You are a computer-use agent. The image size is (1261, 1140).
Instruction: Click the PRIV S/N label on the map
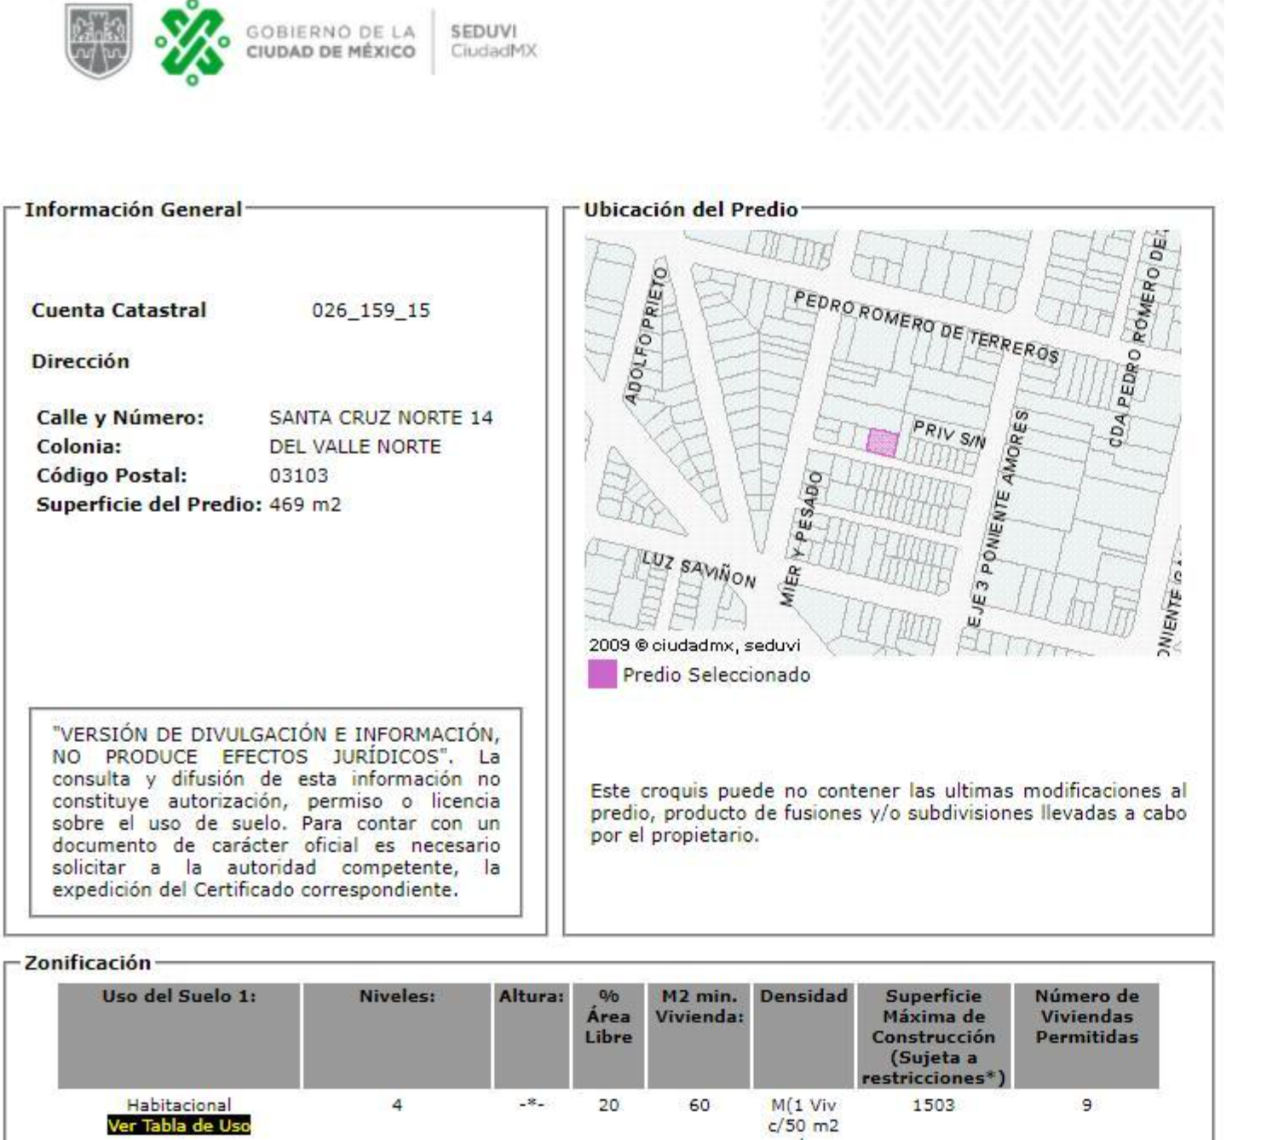950,433
